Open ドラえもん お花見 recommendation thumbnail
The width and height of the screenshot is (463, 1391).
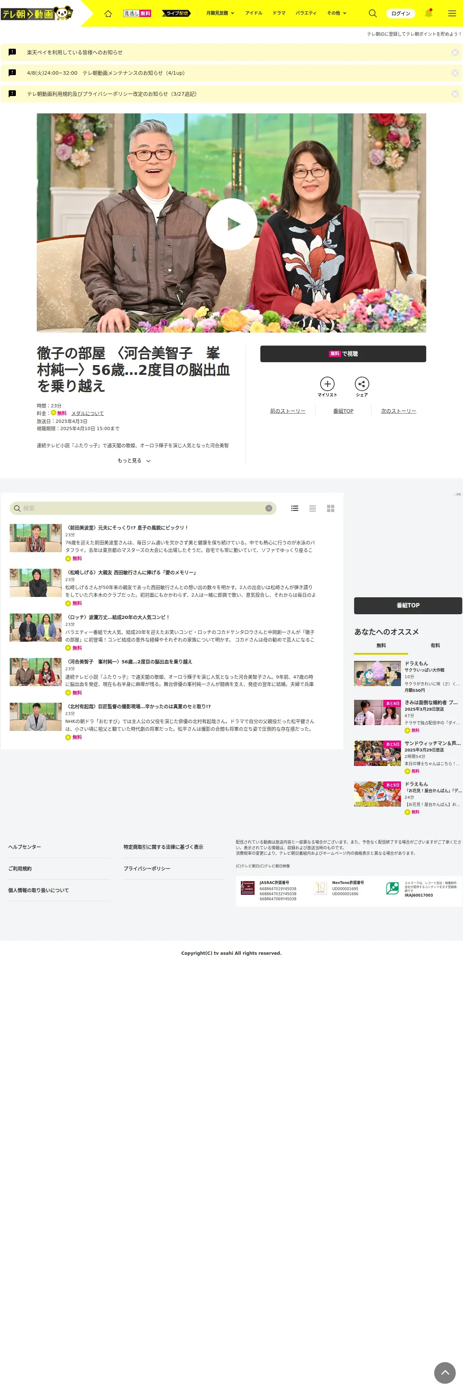377,794
